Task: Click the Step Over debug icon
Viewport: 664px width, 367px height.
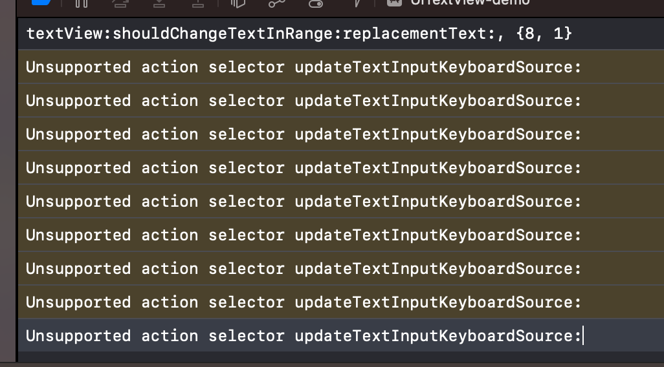Action: [120, 3]
